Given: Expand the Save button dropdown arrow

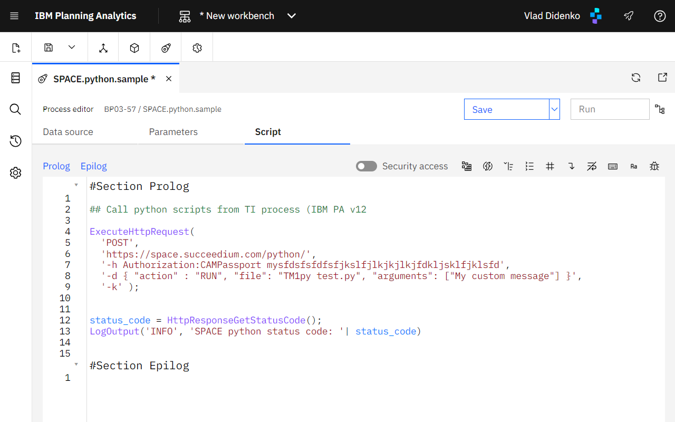Looking at the screenshot, I should coord(554,109).
